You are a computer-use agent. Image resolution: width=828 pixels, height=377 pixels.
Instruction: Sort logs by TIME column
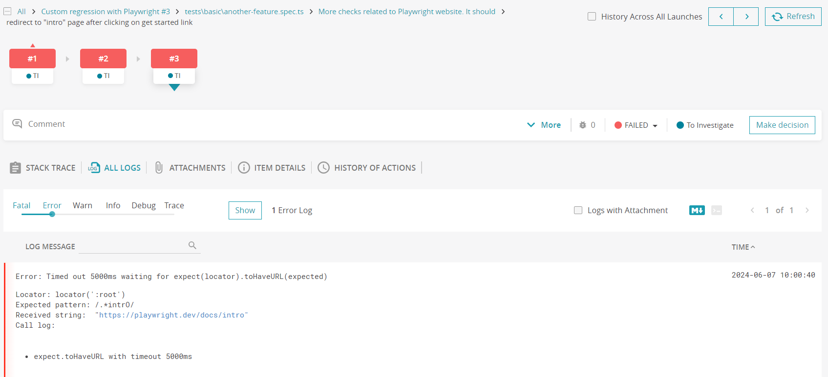coord(743,247)
